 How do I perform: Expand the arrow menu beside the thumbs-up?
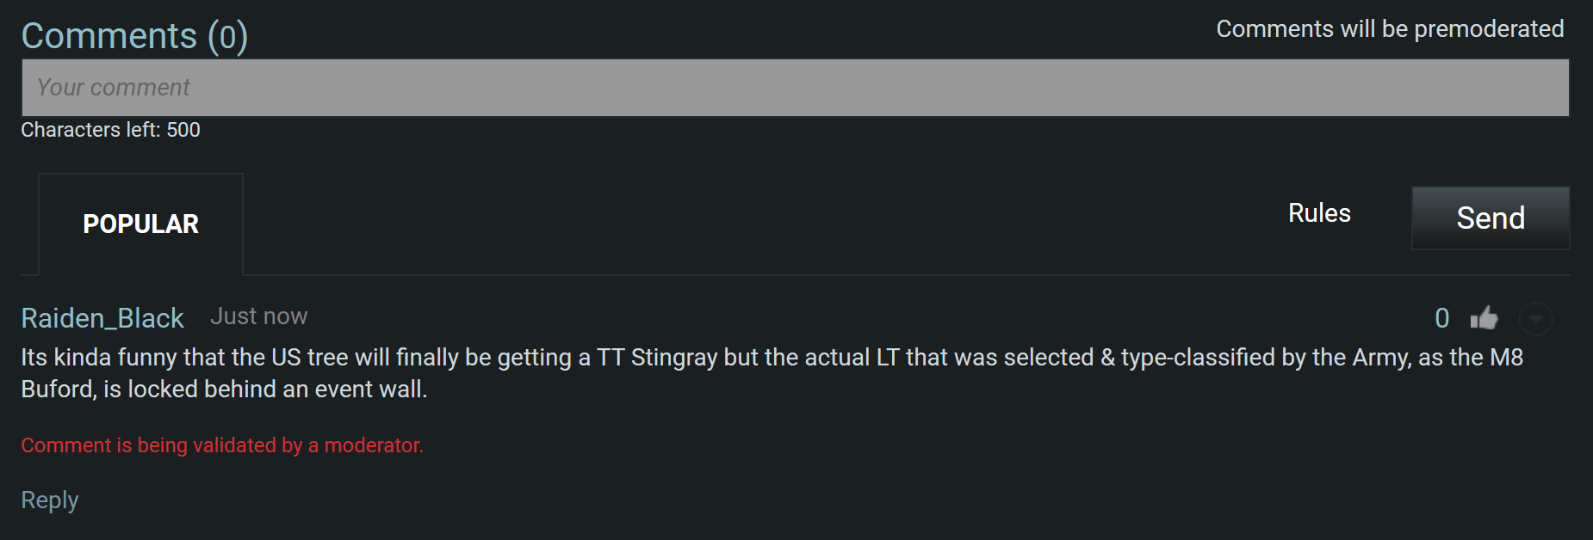(x=1535, y=319)
